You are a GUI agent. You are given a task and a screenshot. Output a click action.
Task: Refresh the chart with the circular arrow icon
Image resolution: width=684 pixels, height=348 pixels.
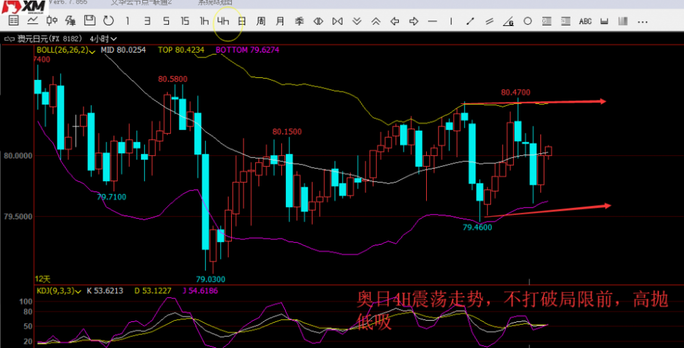[x=109, y=21]
